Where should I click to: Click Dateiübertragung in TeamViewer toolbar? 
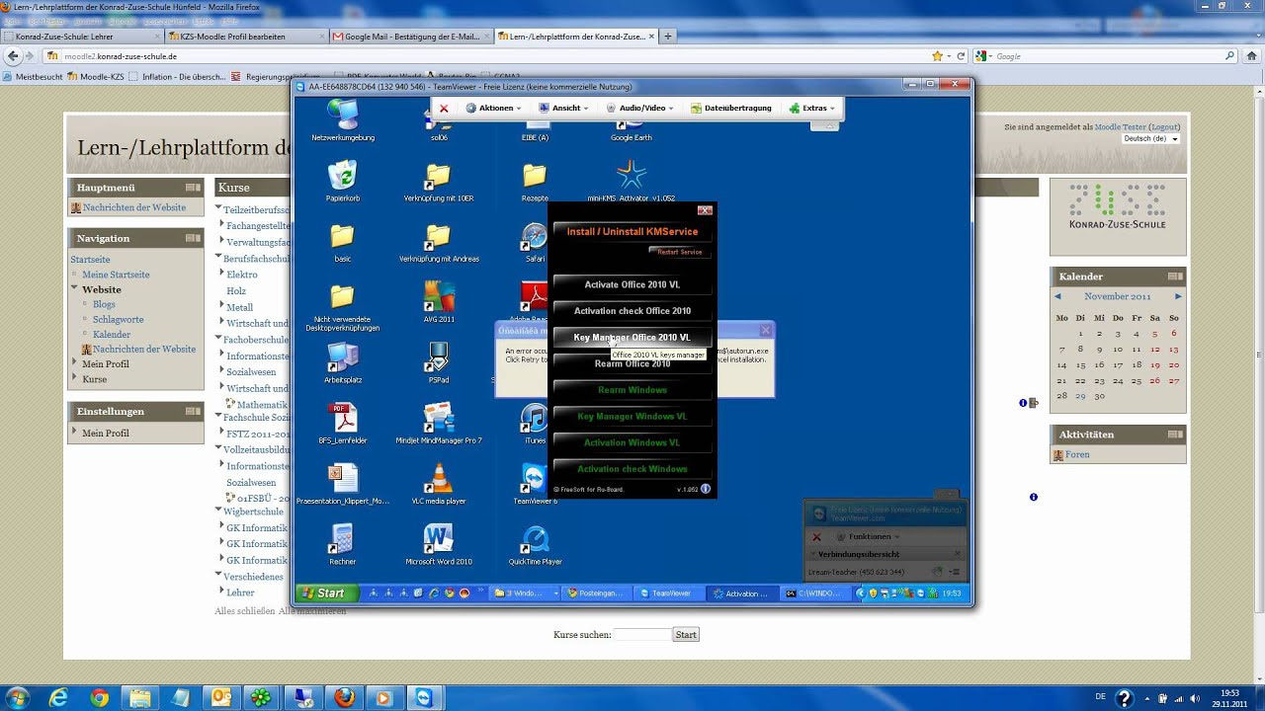click(731, 108)
